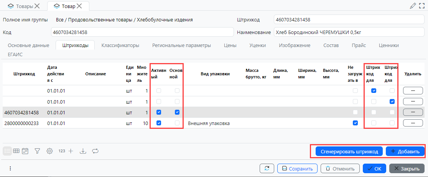The height and width of the screenshot is (177, 428).
Task: Click the pencil edit icon
Action: 412,6
